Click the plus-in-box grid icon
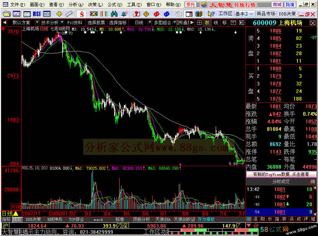 pos(200,23)
